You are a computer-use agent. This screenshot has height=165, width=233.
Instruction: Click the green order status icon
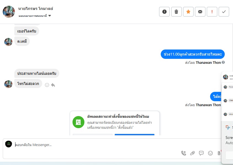tap(78, 122)
